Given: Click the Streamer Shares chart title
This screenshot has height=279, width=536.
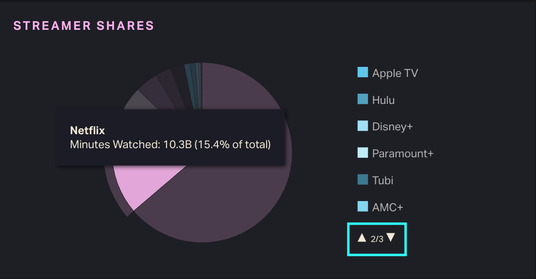Looking at the screenshot, I should (x=84, y=25).
